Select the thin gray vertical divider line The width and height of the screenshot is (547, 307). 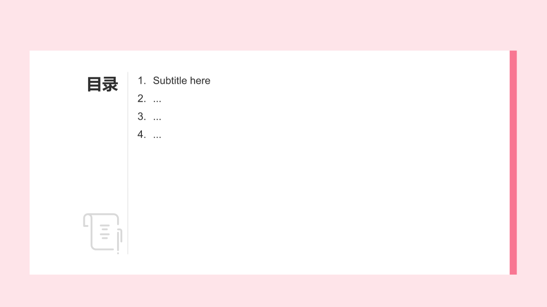click(128, 163)
